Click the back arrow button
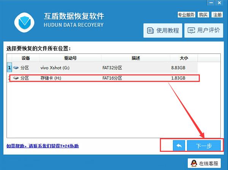Image resolution: width=228 pixels, height=170 pixels. 179,146
